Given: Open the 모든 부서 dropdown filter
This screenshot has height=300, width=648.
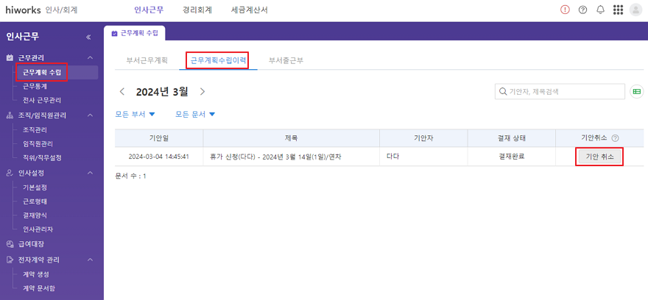Looking at the screenshot, I should point(135,114).
